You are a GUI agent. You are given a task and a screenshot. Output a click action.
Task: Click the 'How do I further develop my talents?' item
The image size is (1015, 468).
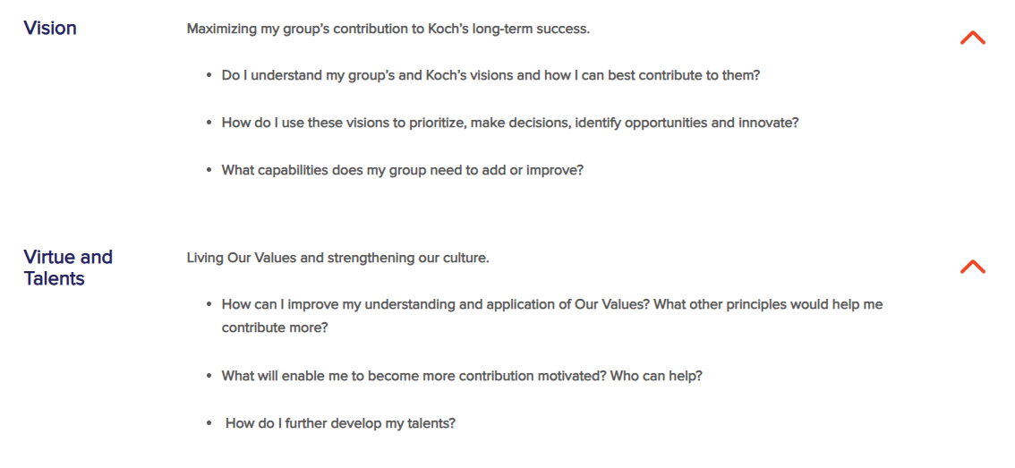click(x=340, y=424)
